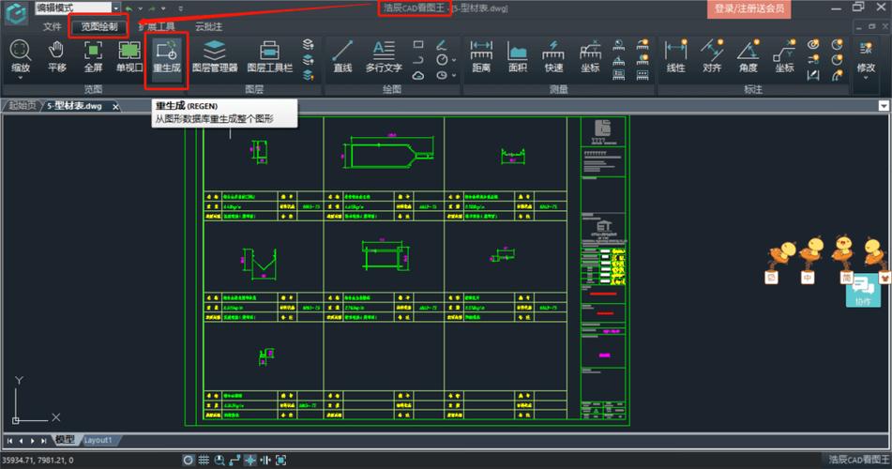892x469 pixels.
Task: Toggle the object snap status bar button
Action: (250, 461)
